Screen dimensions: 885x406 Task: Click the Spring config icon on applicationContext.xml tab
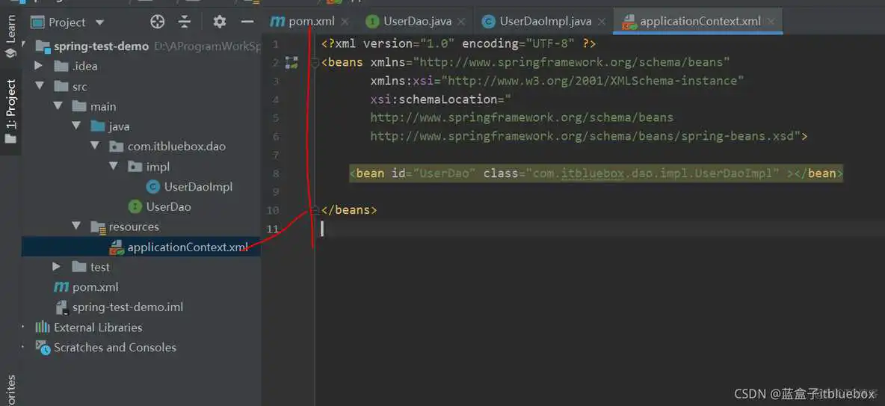(628, 22)
